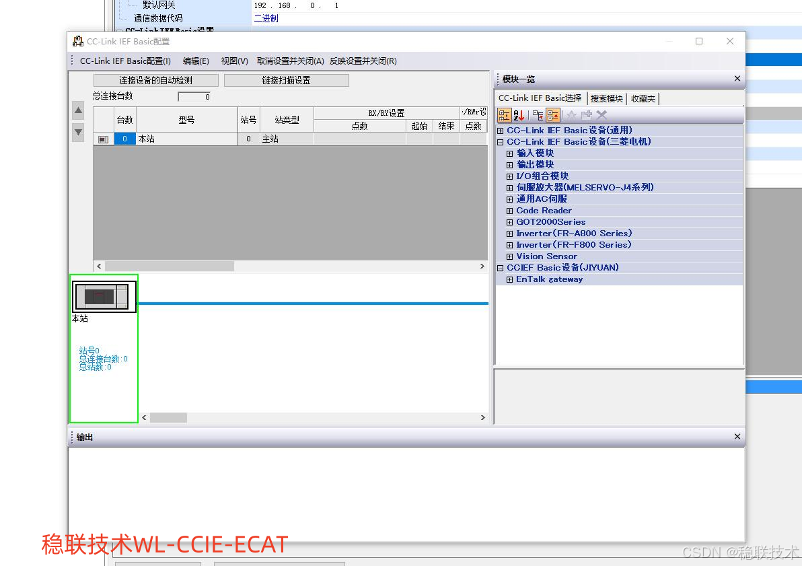Screen dimensions: 802x566
Task: Click the 总连接台数 value field
Action: [x=194, y=97]
